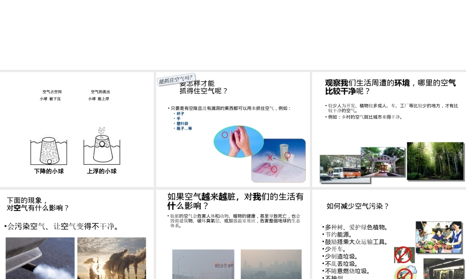Click the caption '上浮的小球'

coord(102,171)
